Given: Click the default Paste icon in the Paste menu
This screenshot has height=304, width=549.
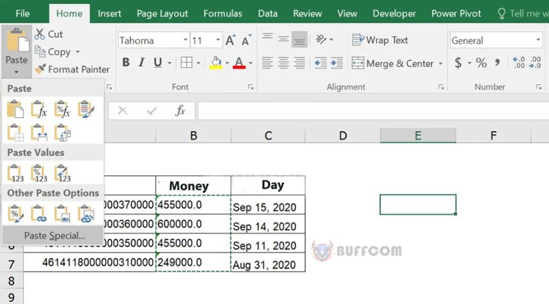Looking at the screenshot, I should (15, 109).
